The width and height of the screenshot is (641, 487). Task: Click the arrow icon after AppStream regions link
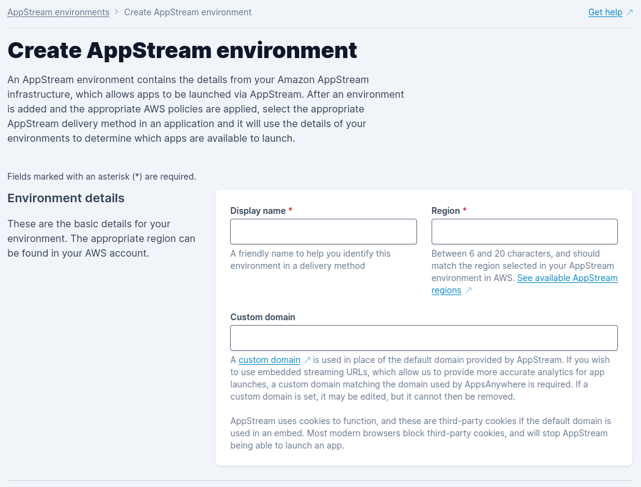tap(468, 291)
